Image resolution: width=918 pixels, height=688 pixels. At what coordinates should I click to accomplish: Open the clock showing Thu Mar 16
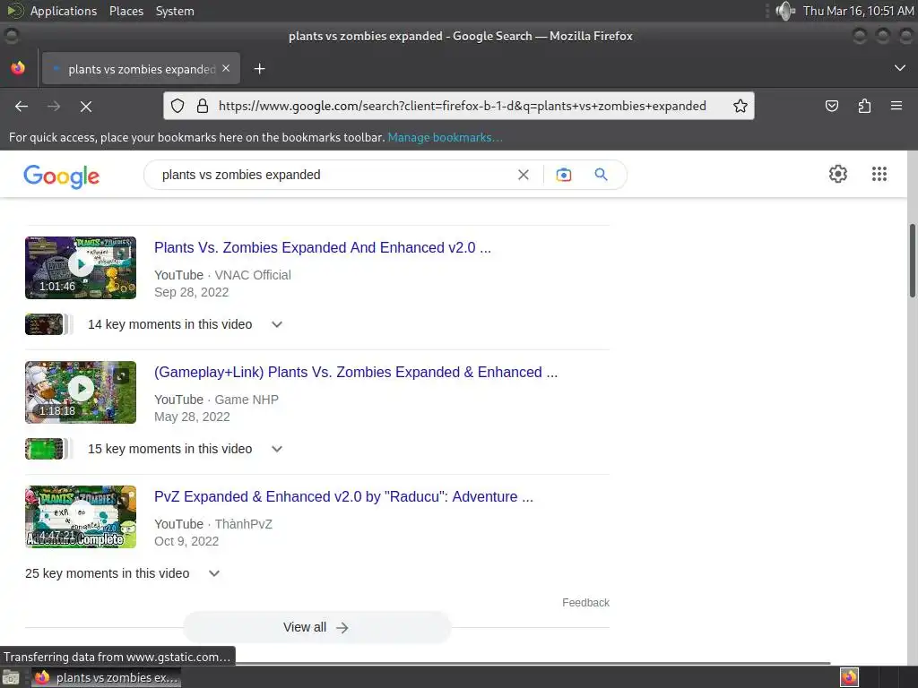point(858,11)
